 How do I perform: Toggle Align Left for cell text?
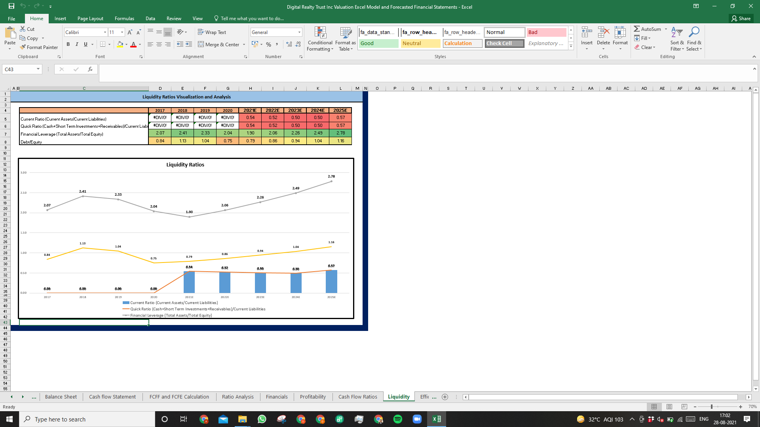pos(150,44)
